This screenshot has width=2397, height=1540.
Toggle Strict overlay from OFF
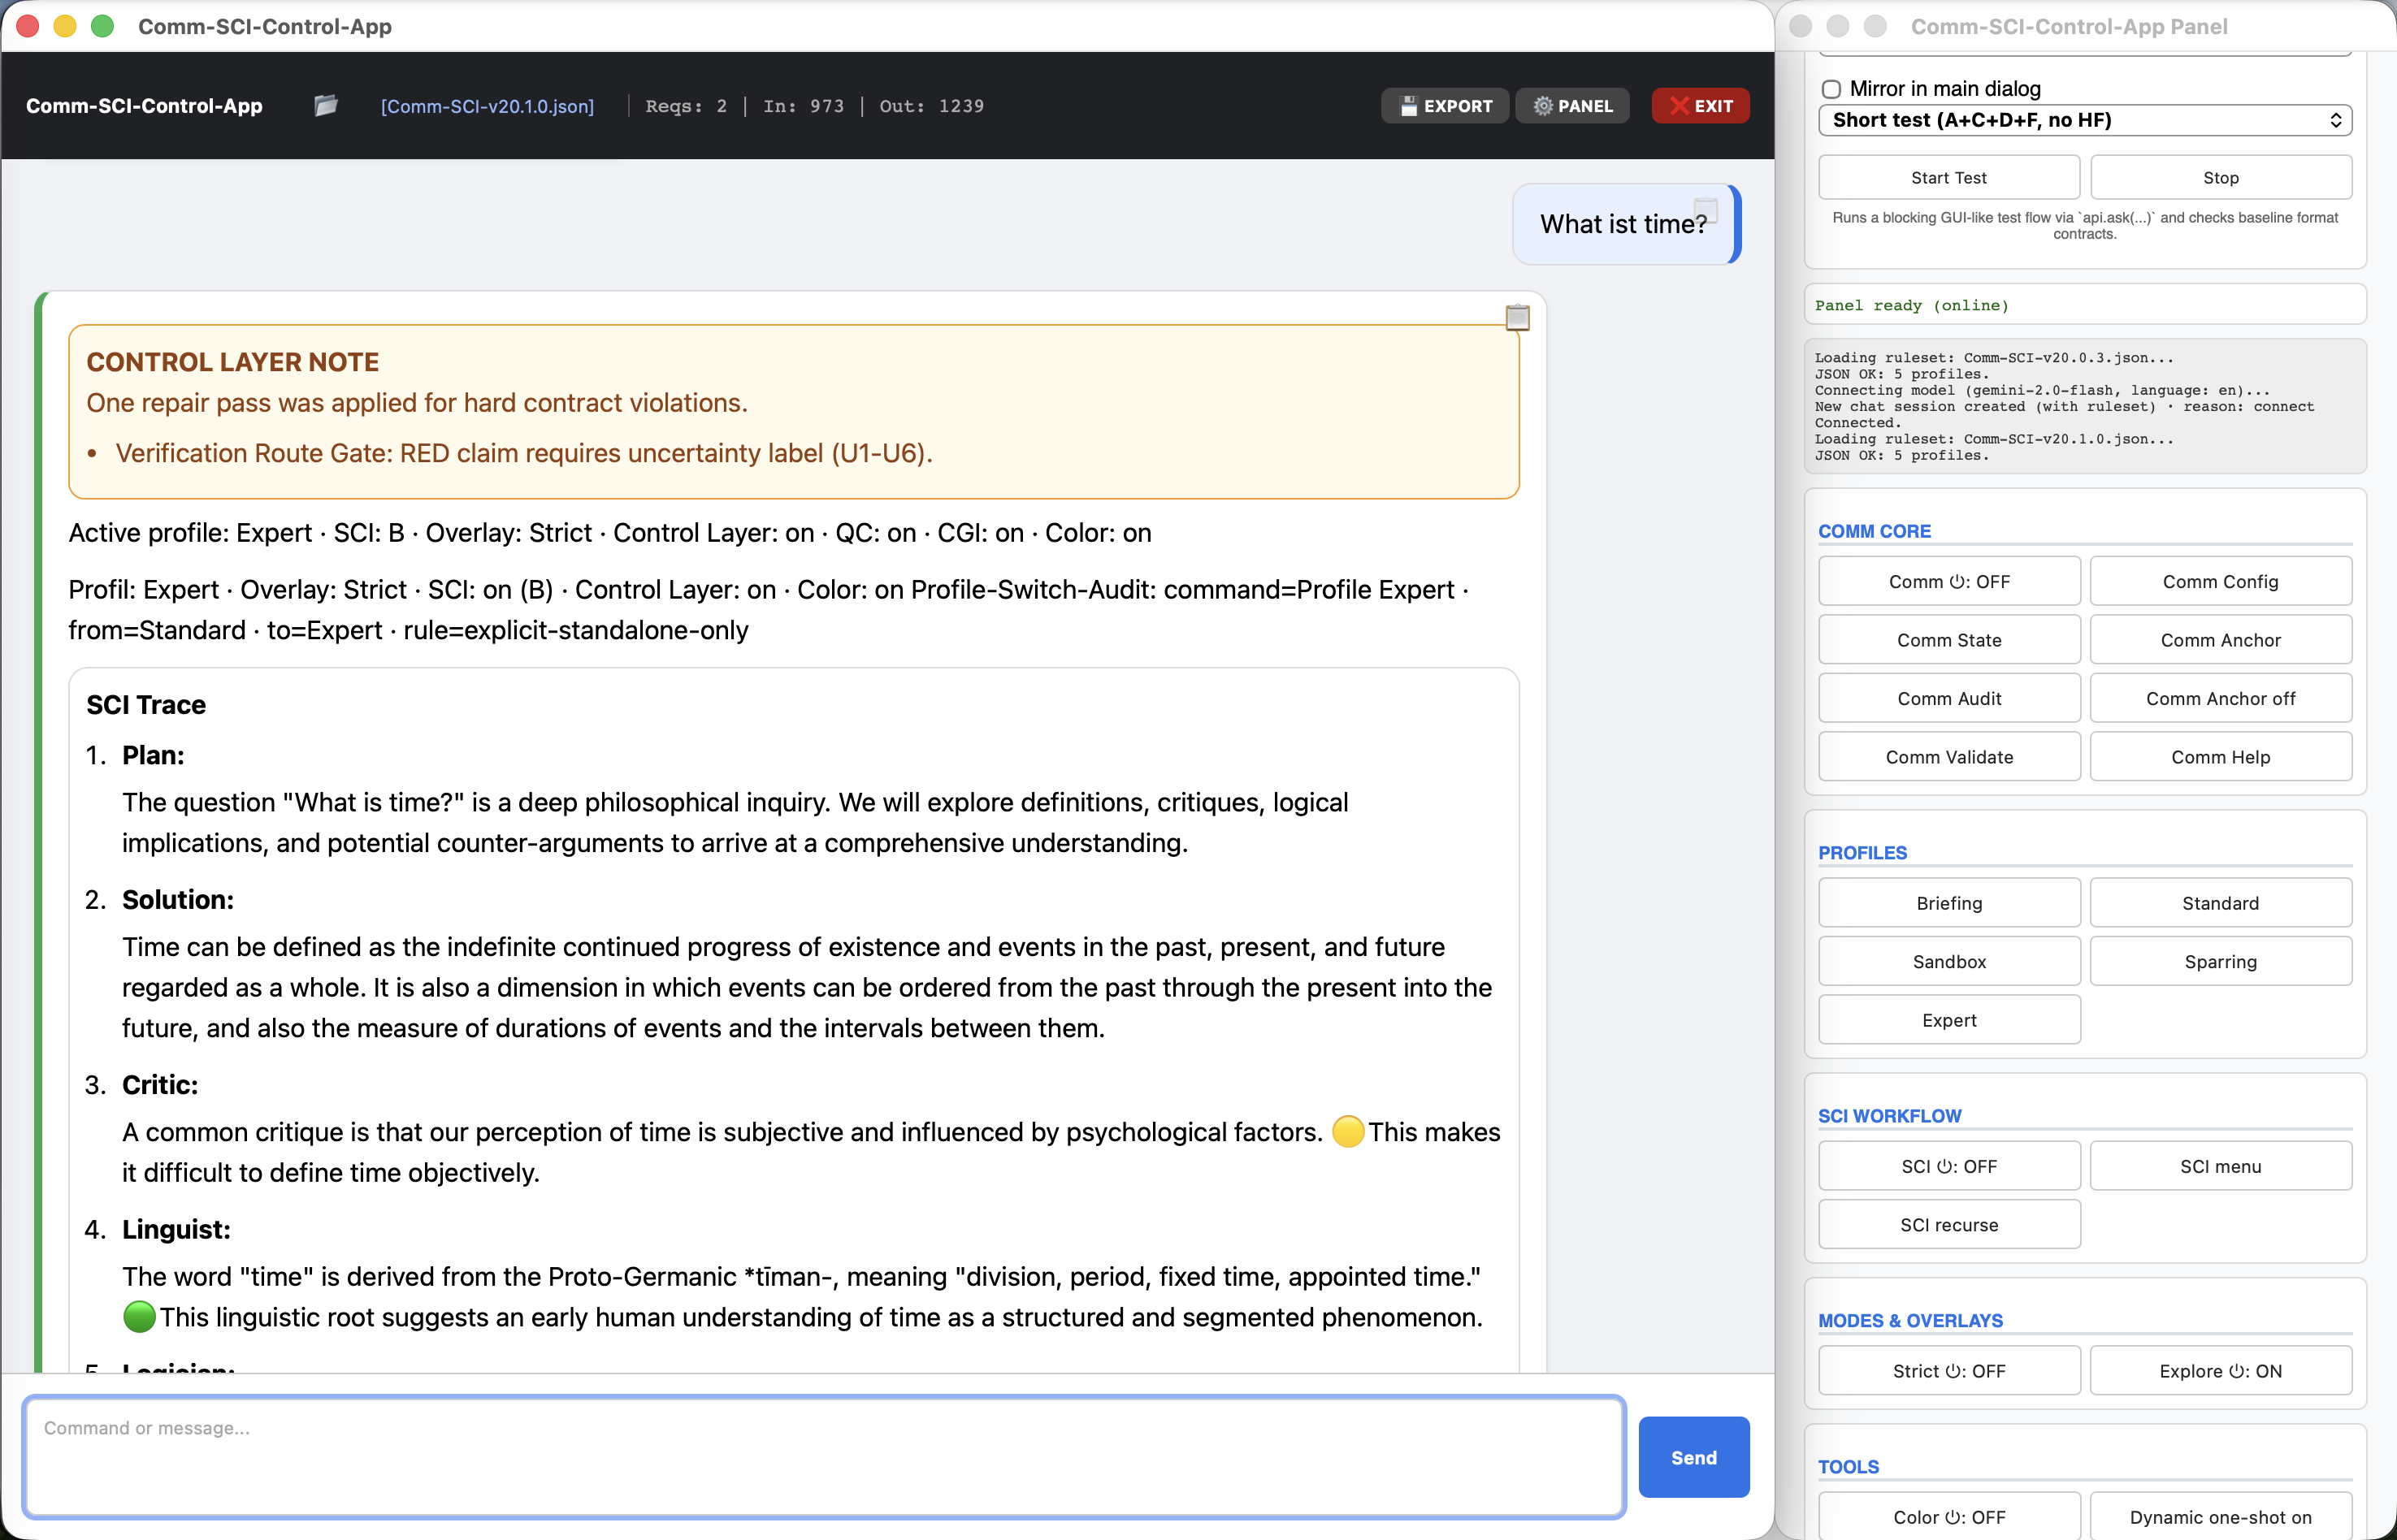click(1948, 1370)
